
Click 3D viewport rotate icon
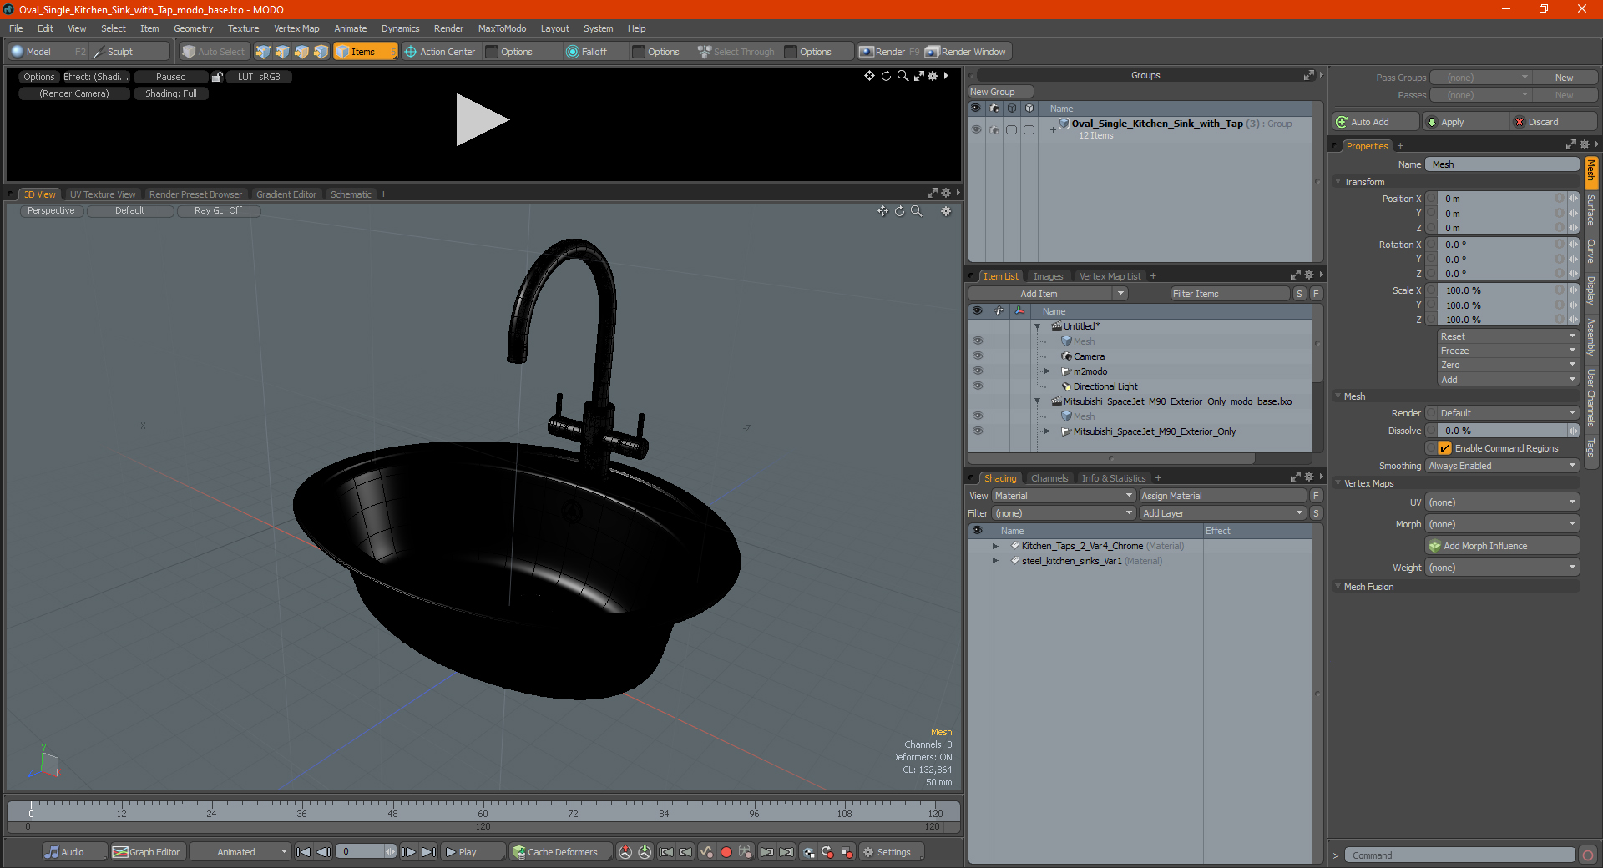[x=899, y=211]
